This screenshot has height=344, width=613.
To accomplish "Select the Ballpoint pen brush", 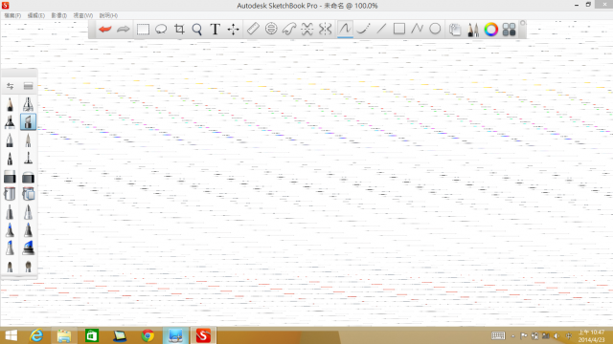I will click(x=10, y=140).
